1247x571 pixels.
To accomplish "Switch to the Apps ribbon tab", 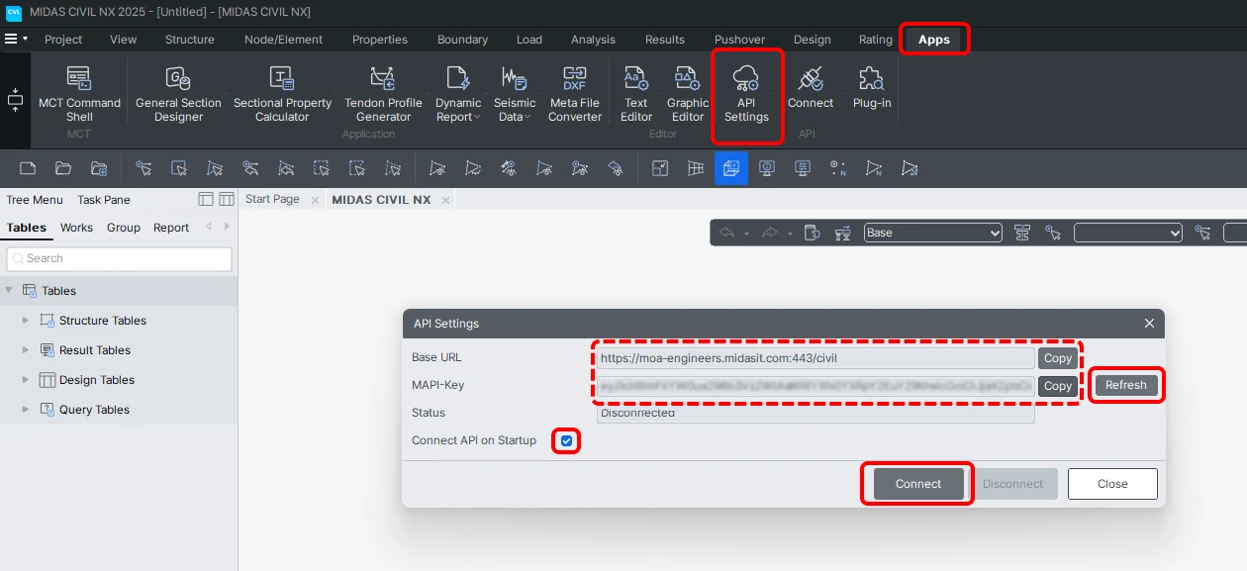I will (933, 40).
